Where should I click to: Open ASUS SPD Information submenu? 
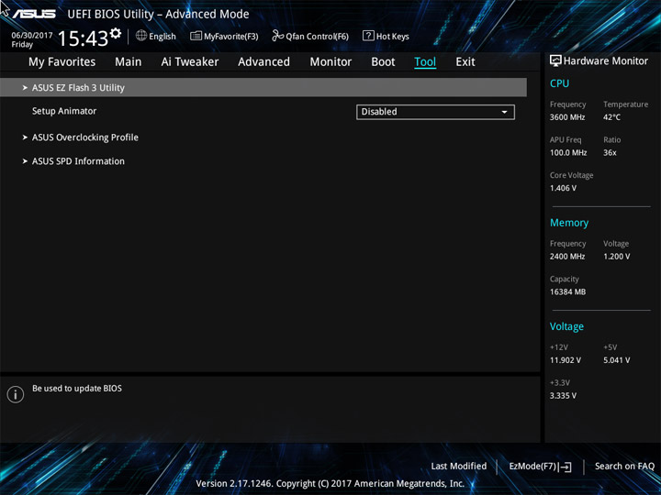(78, 161)
